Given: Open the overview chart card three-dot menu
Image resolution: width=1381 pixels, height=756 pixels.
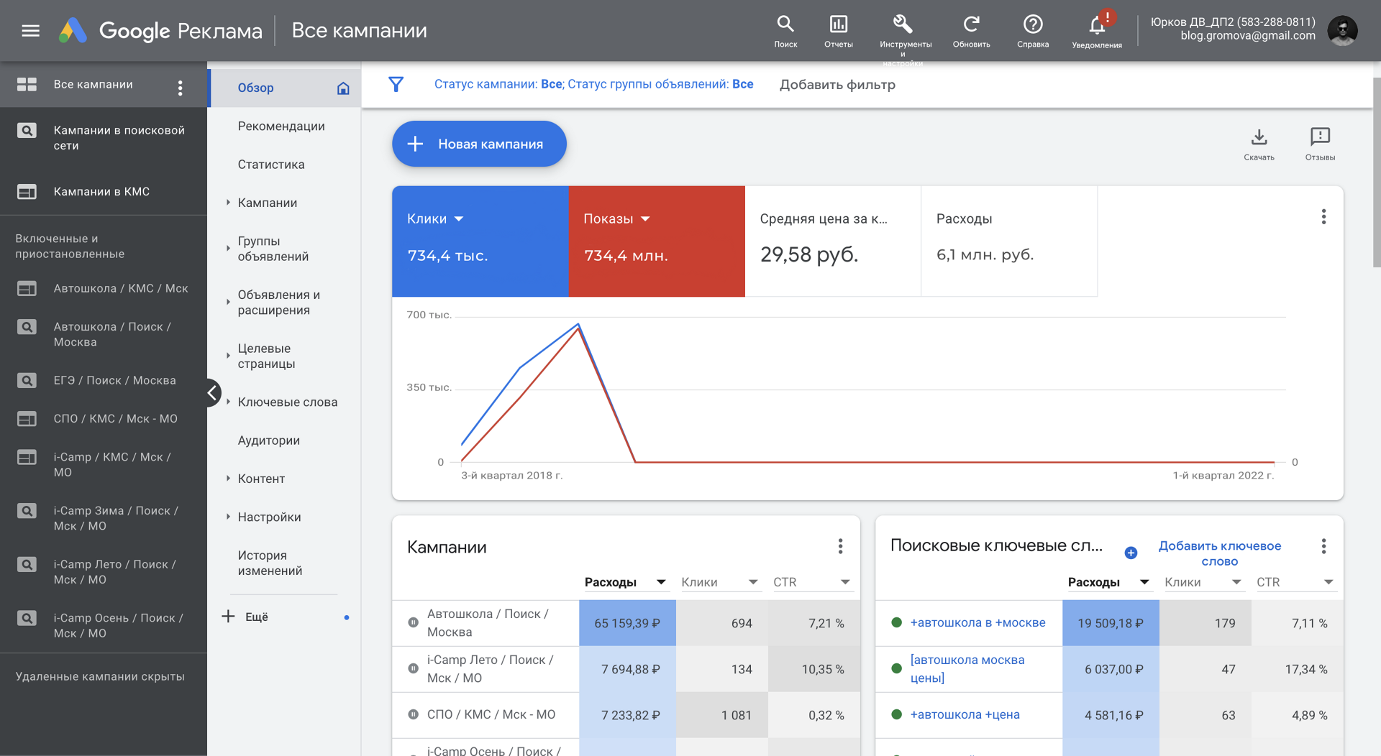Looking at the screenshot, I should click(x=1323, y=217).
